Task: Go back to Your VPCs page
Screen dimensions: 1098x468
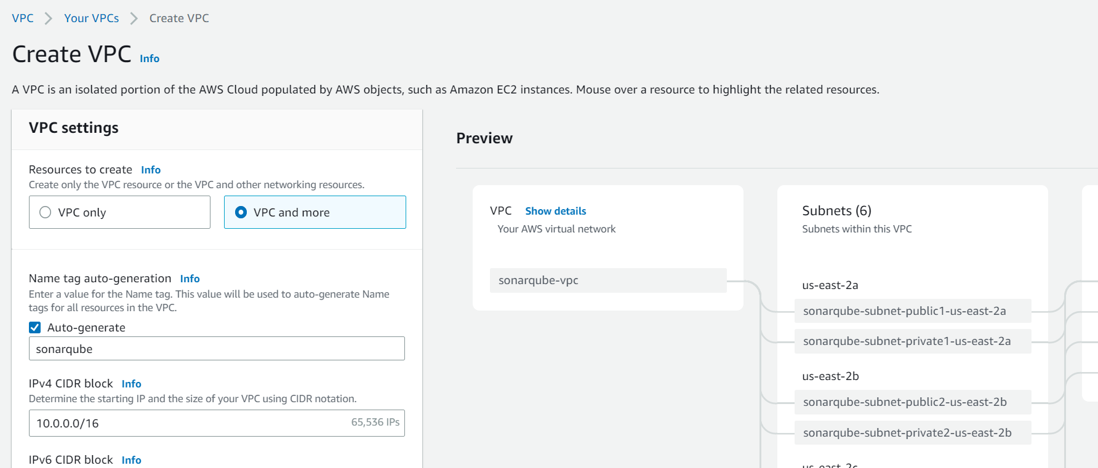Action: 91,18
